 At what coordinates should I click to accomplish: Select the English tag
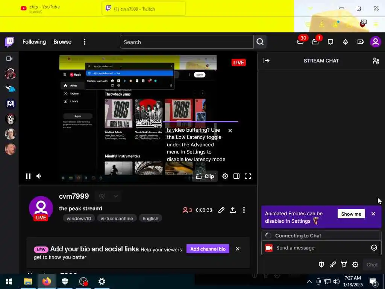coord(150,219)
